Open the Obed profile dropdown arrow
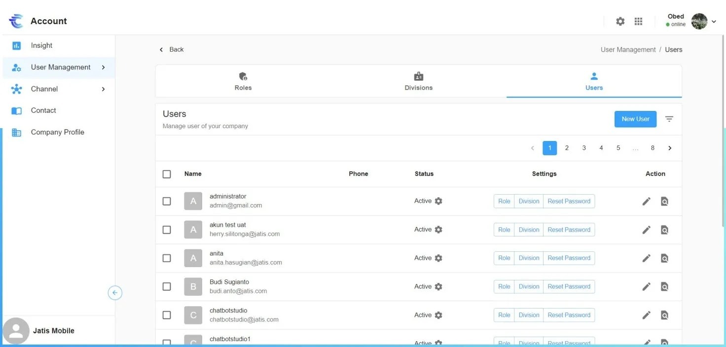This screenshot has height=347, width=726. pos(714,21)
